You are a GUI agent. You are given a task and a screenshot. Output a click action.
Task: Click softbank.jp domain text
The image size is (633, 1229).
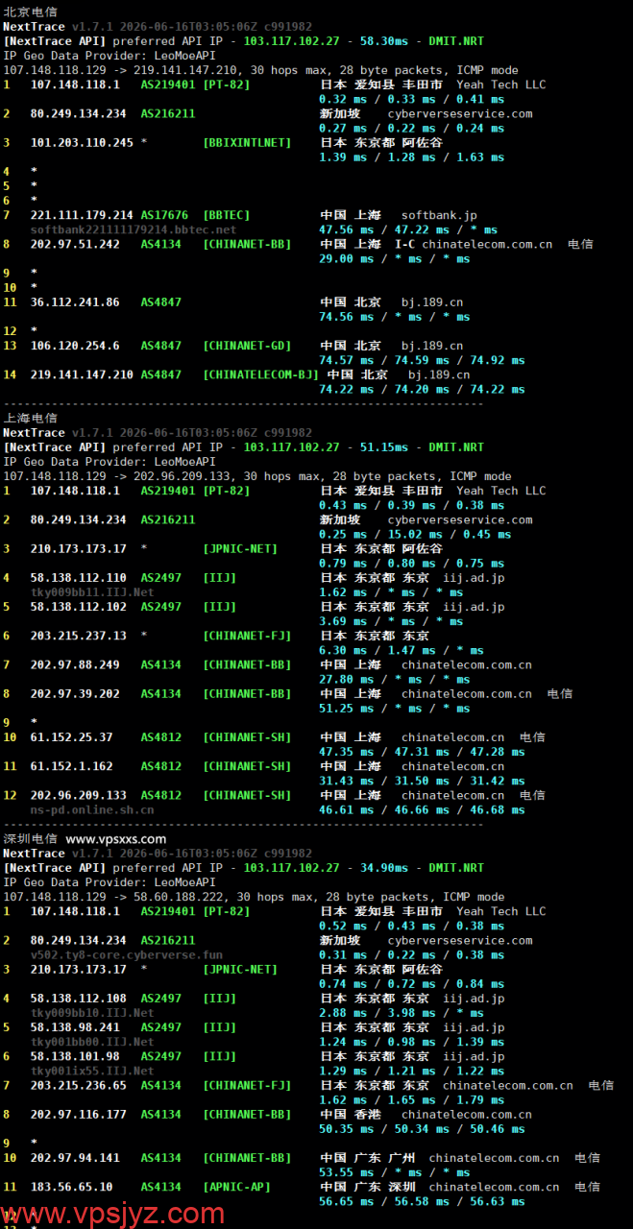click(439, 215)
